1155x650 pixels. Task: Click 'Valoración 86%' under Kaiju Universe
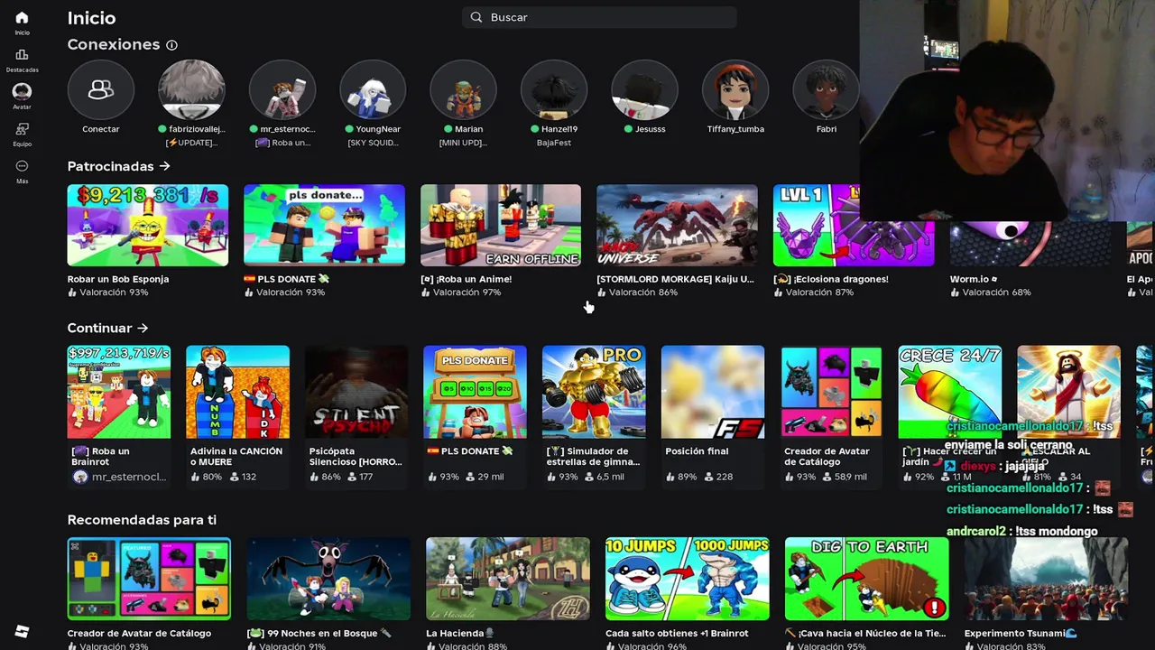642,292
